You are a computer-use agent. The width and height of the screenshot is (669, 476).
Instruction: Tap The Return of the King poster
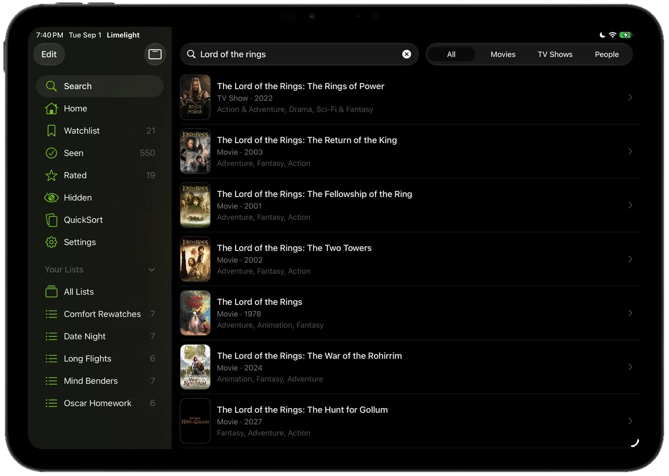(x=195, y=151)
